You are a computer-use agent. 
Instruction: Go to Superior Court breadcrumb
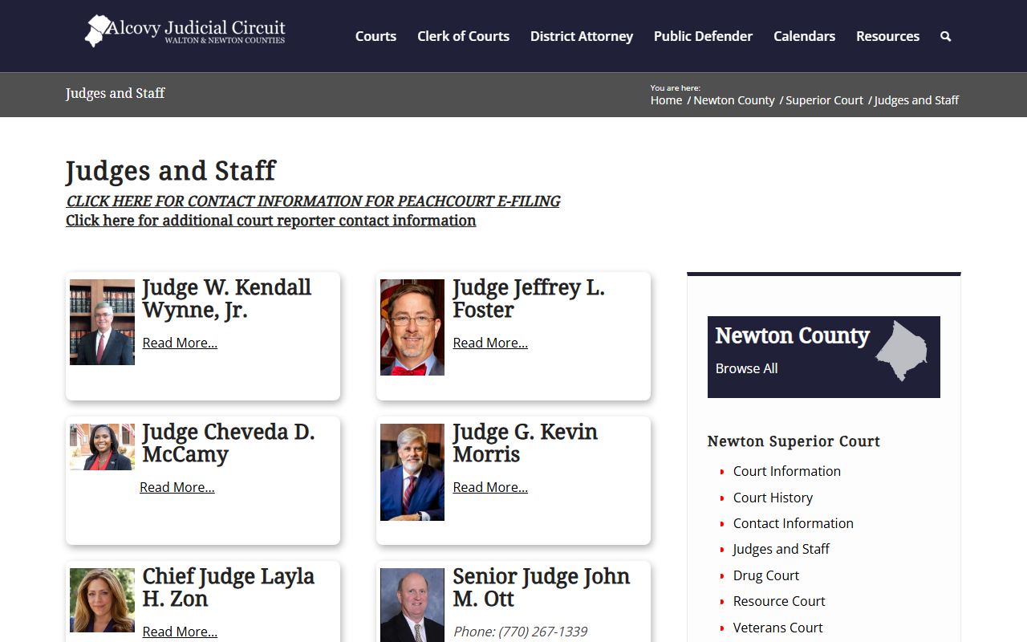click(x=824, y=100)
